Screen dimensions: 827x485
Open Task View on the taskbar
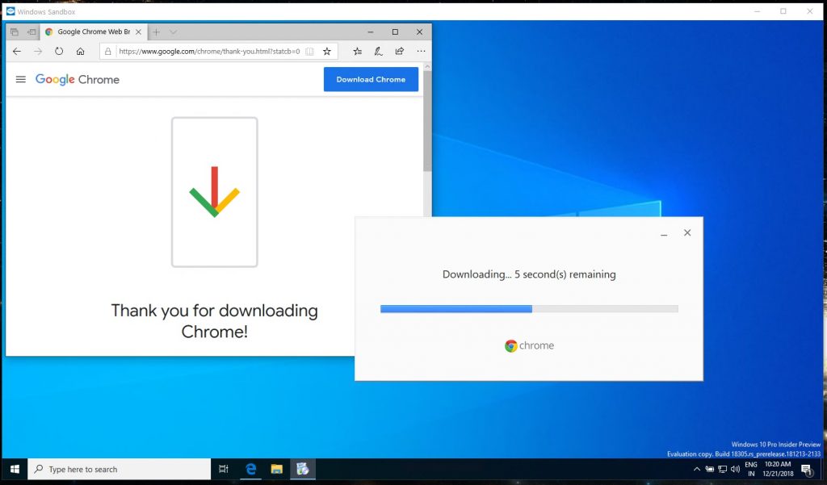[x=224, y=469]
